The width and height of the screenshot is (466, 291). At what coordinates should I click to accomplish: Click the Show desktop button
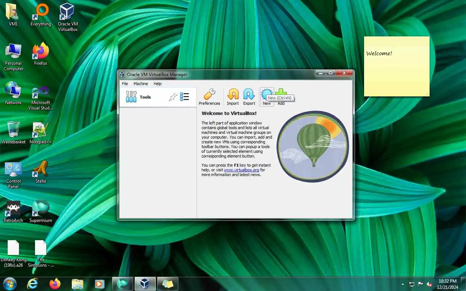click(x=463, y=284)
